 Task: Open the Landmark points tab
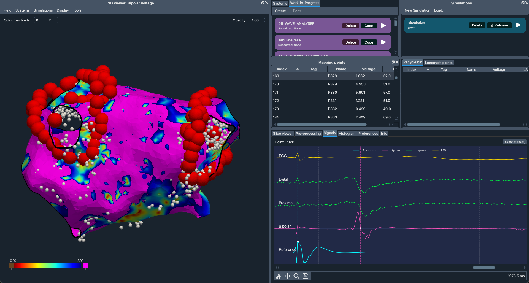click(x=439, y=63)
